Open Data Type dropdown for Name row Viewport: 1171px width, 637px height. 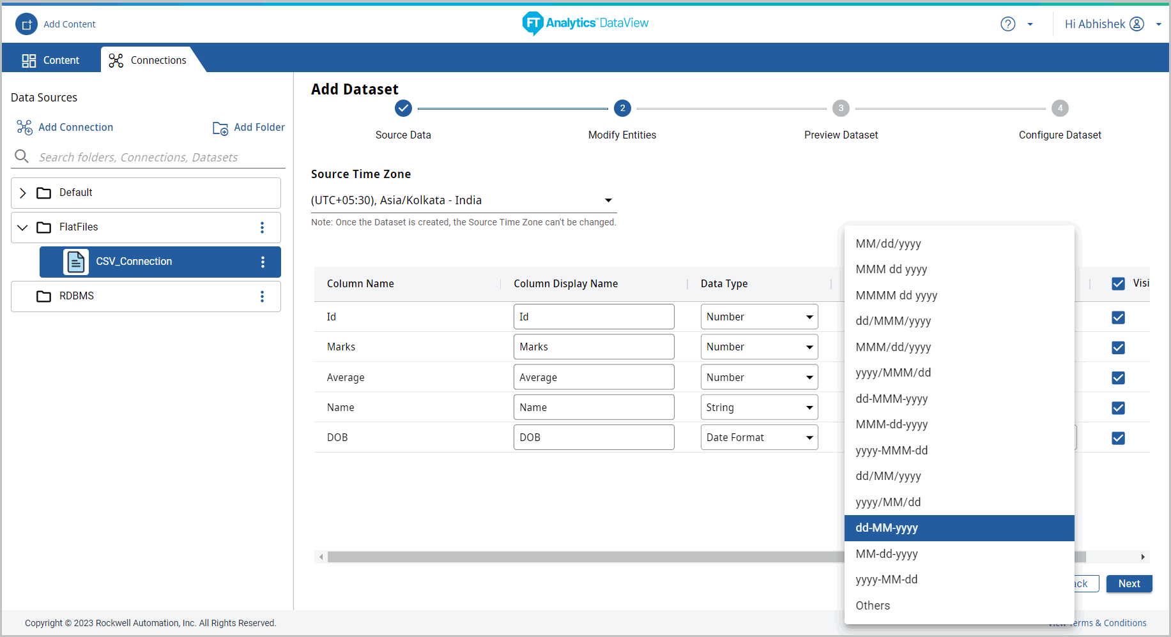pos(759,408)
